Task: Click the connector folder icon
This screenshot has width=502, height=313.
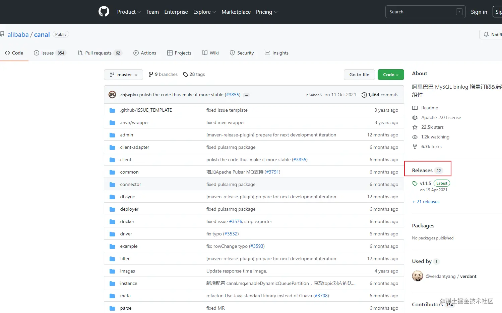Action: [x=112, y=185]
